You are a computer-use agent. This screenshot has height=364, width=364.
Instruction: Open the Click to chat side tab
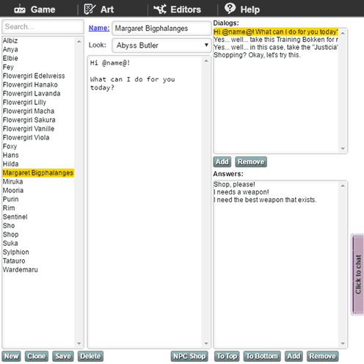click(x=358, y=274)
